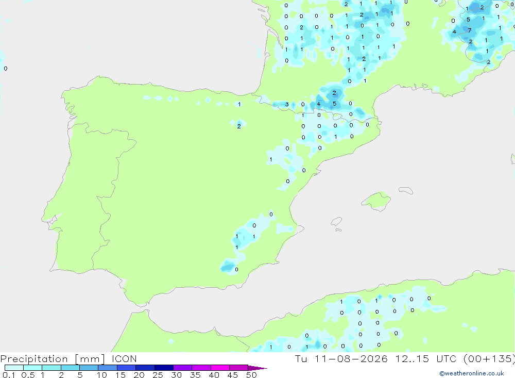The height and width of the screenshot is (378, 515).
Task: Click the 35–40 mm purple legend swatch
Action: [x=201, y=368]
